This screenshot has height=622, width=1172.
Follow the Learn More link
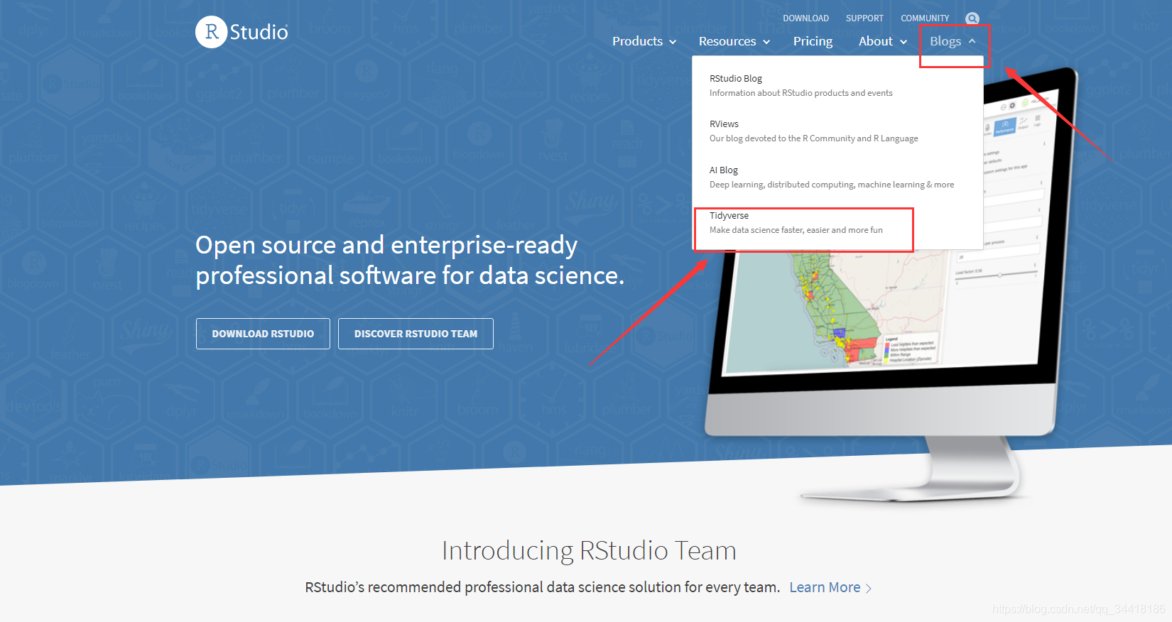pyautogui.click(x=830, y=587)
